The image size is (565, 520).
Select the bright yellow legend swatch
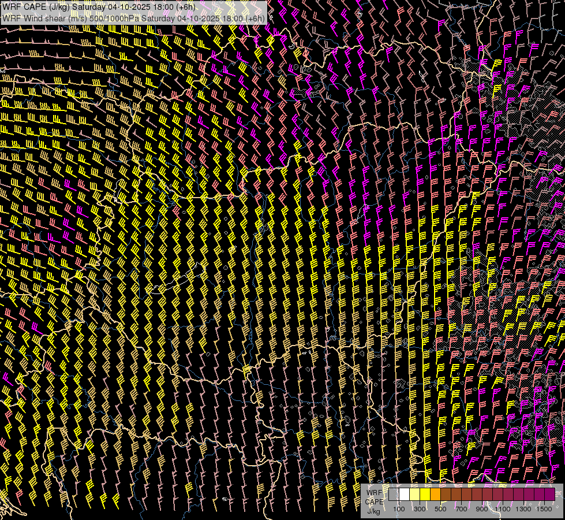(425, 494)
